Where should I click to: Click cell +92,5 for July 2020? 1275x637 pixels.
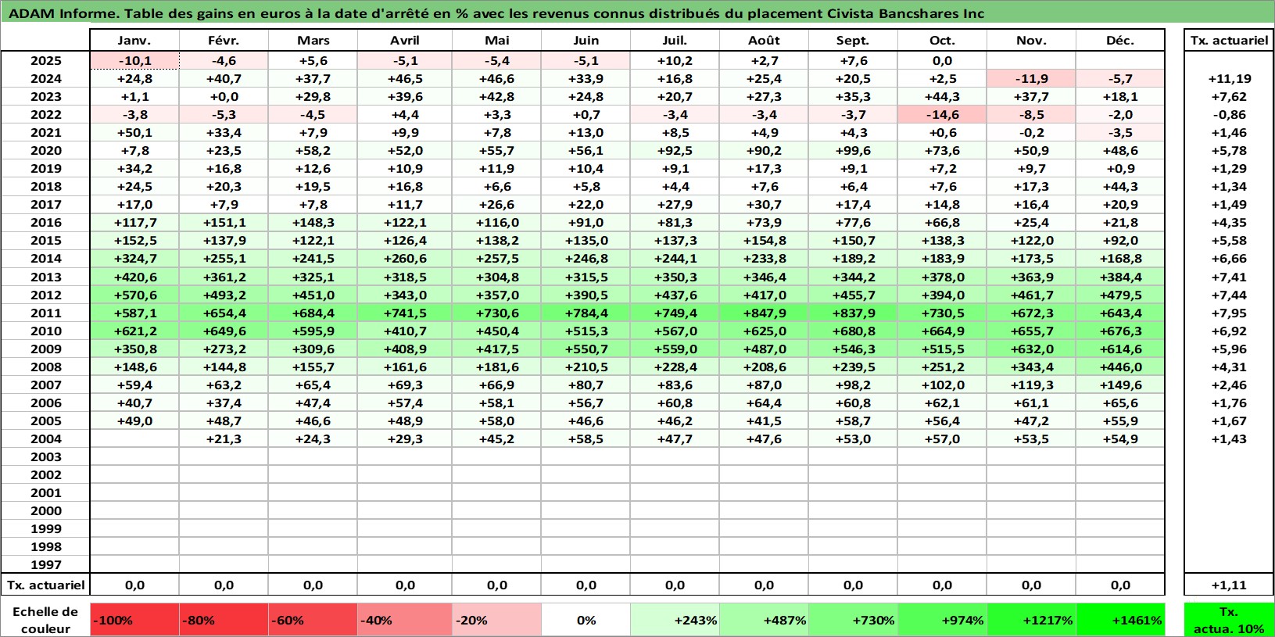point(675,150)
